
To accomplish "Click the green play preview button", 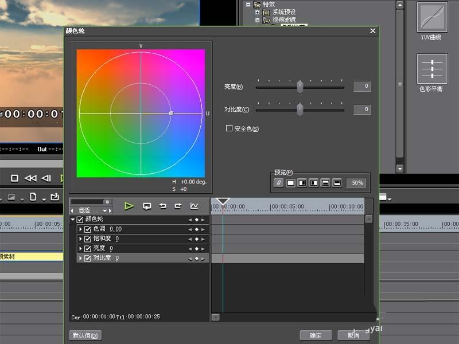I will (x=129, y=206).
